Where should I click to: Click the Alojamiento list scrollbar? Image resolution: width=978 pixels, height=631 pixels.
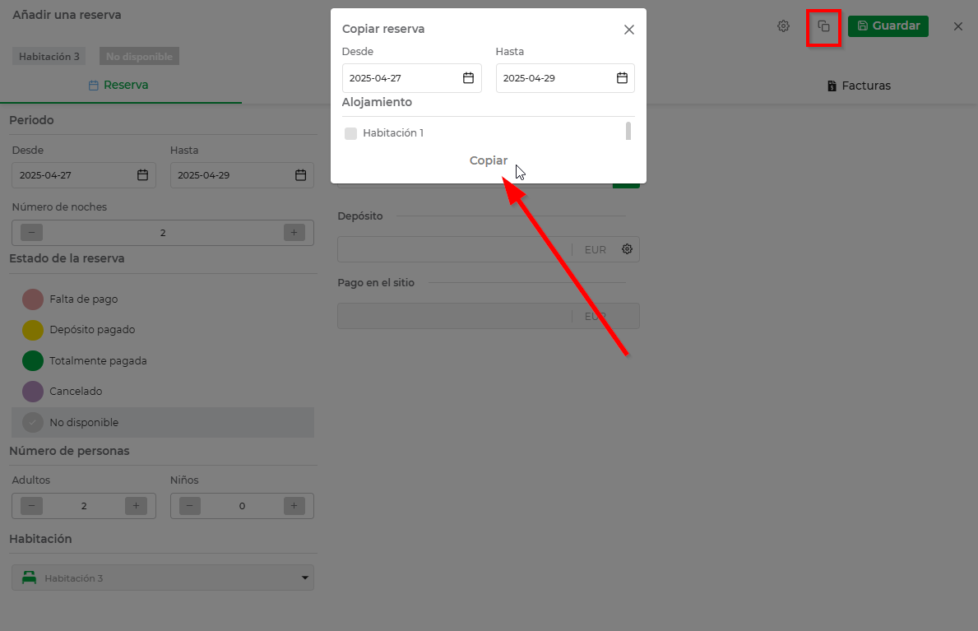click(x=628, y=131)
